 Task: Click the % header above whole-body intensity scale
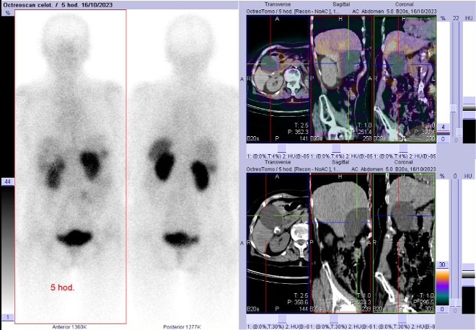point(8,13)
